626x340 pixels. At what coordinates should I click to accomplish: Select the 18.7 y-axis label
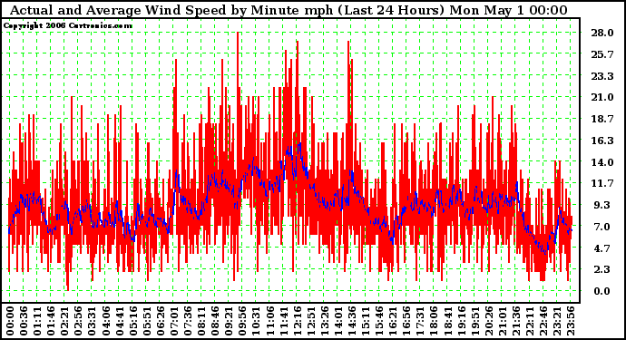(x=602, y=119)
